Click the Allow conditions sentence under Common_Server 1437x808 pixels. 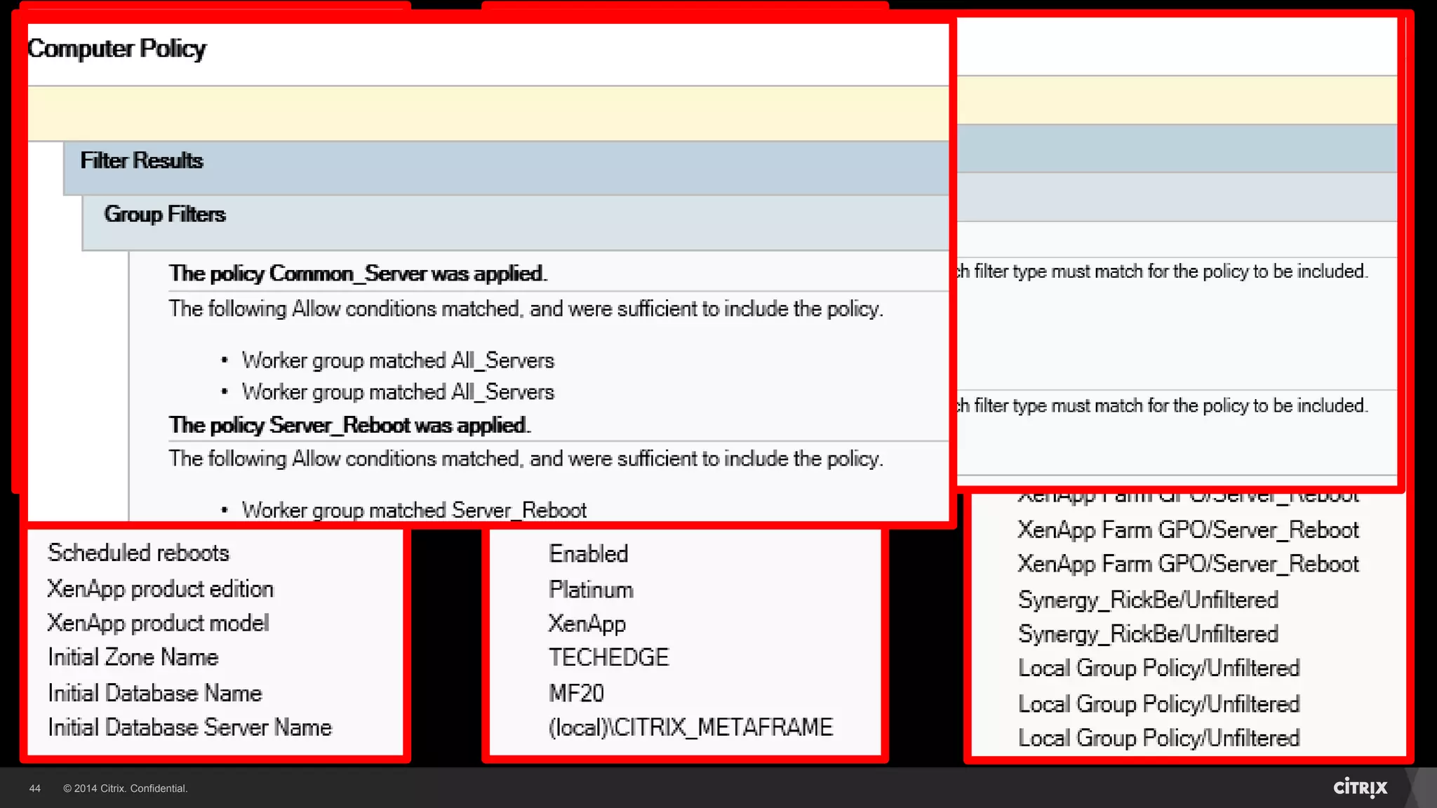click(x=526, y=309)
